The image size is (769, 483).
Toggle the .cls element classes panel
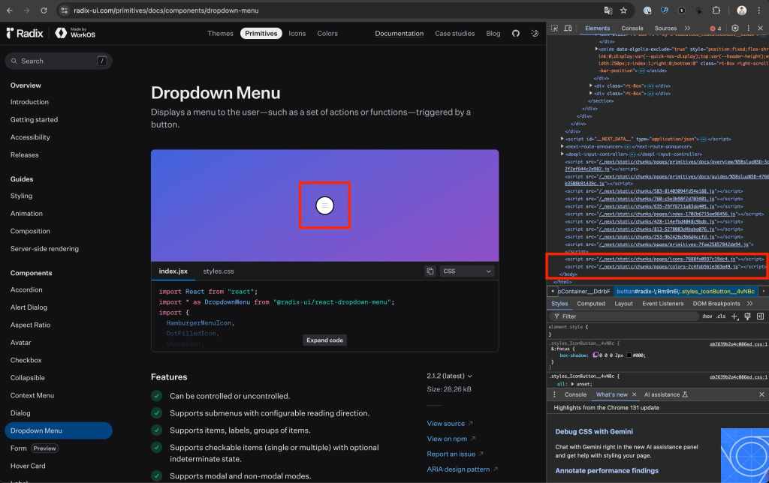point(721,316)
